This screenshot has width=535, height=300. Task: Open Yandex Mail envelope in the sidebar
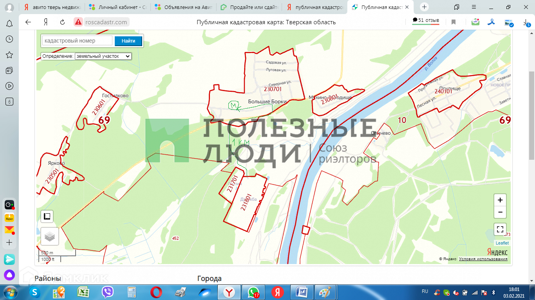(9, 230)
